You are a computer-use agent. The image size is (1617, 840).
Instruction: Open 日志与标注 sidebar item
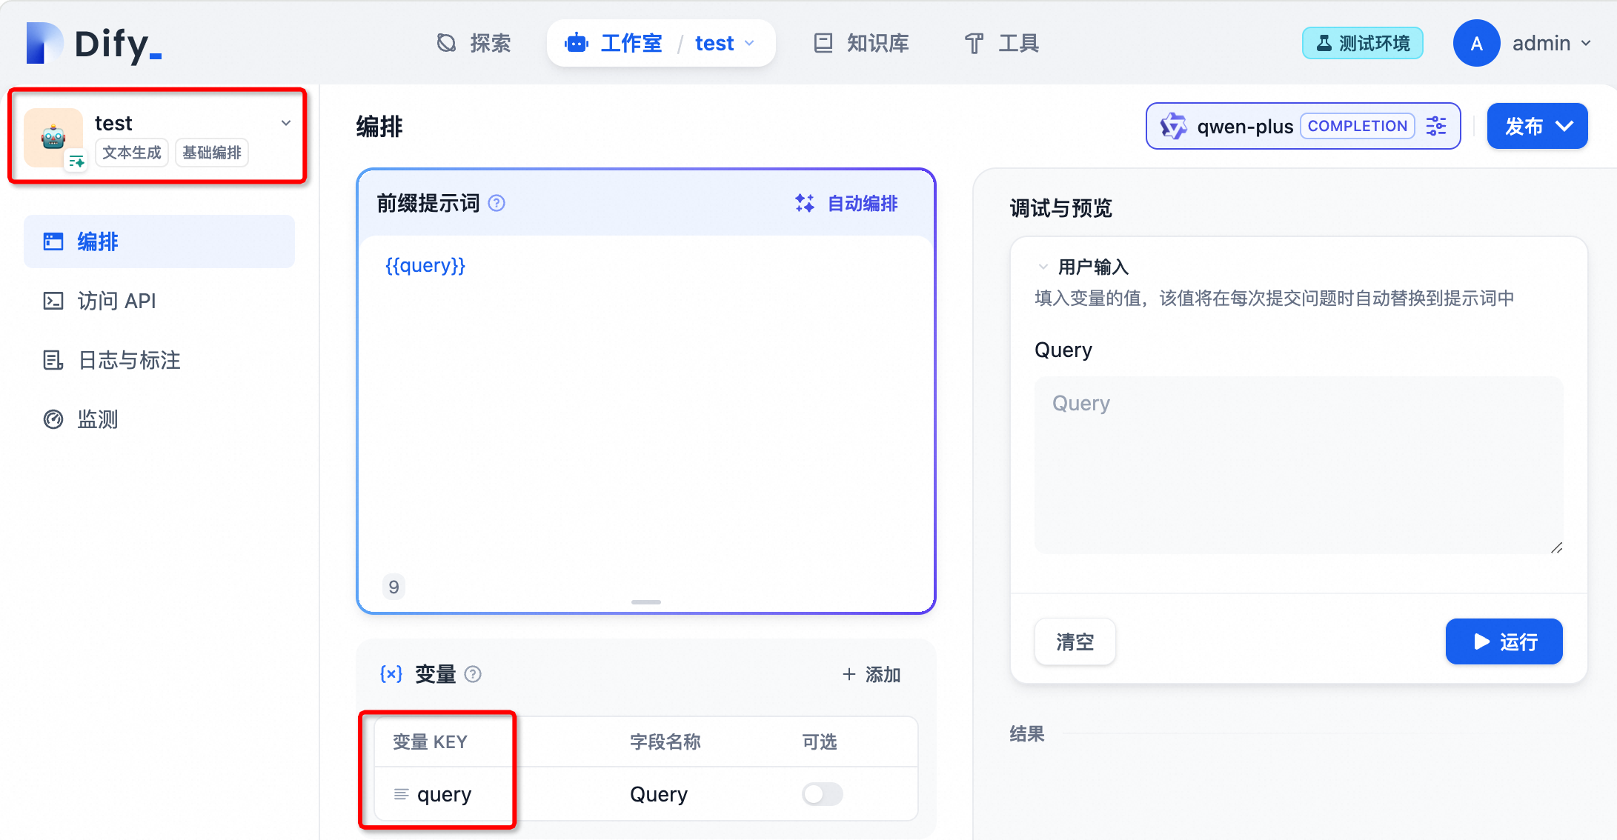[x=128, y=360]
